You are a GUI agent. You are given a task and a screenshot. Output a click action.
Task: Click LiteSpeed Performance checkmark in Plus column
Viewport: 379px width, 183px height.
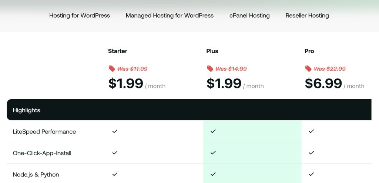(x=213, y=131)
